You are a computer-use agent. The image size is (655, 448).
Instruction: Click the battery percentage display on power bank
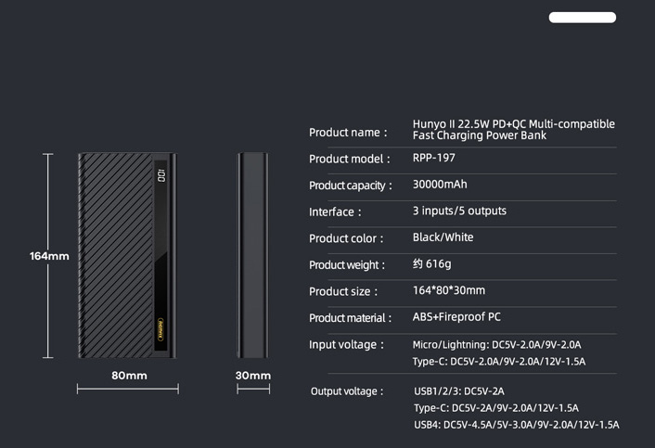point(161,175)
